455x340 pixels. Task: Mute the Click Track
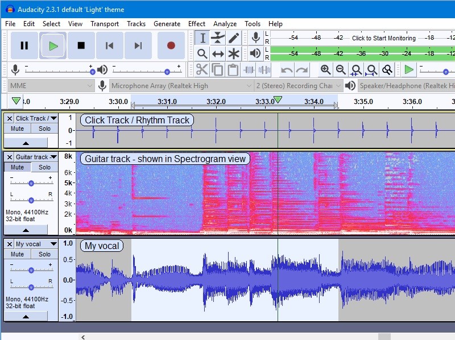click(17, 128)
